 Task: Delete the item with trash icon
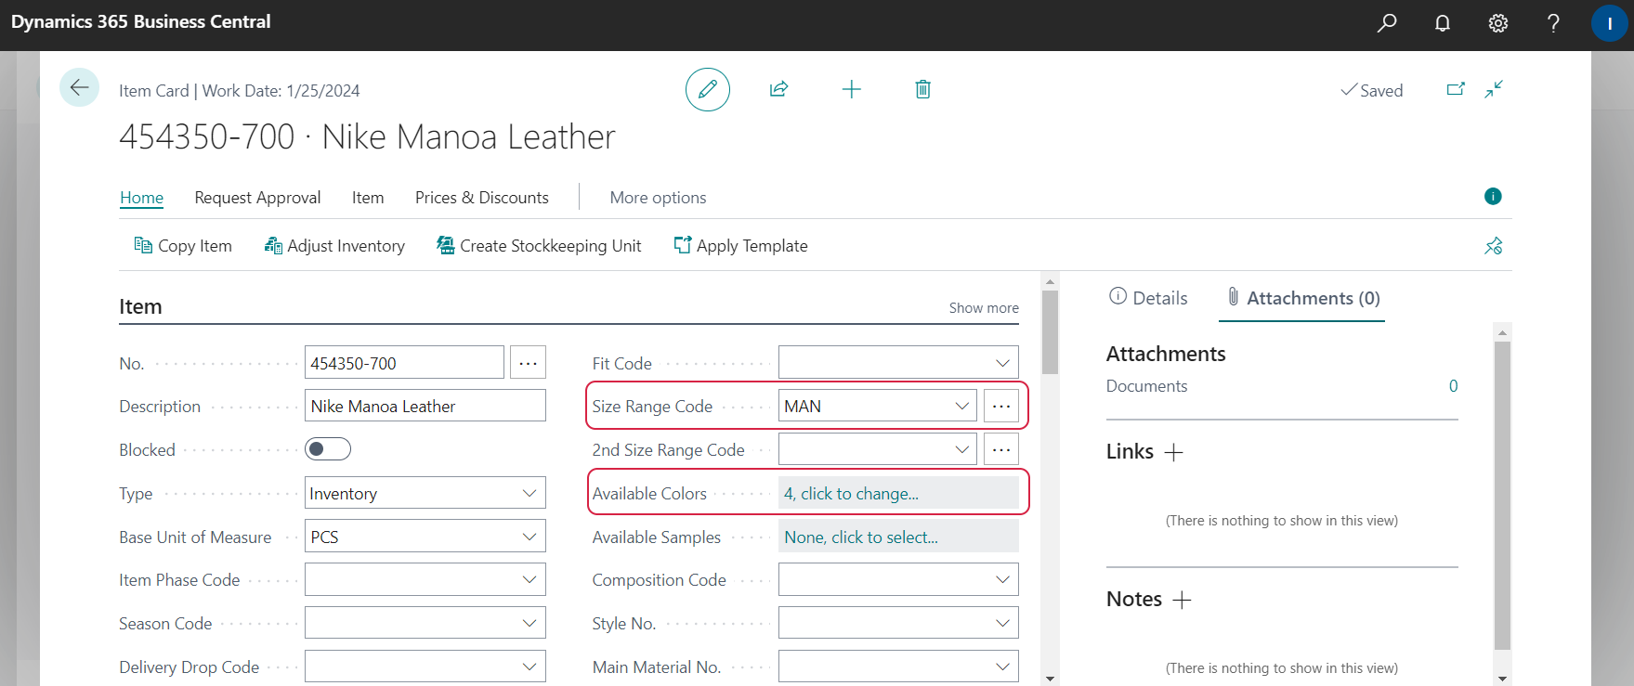922,89
